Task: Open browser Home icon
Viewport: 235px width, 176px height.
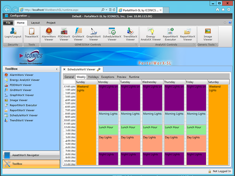Action: (217, 10)
